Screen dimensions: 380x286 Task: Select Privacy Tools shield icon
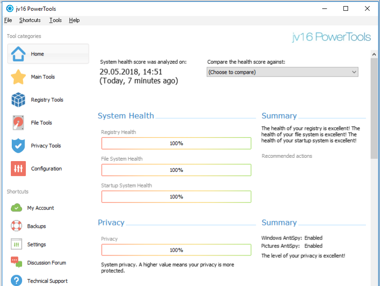pyautogui.click(x=18, y=146)
